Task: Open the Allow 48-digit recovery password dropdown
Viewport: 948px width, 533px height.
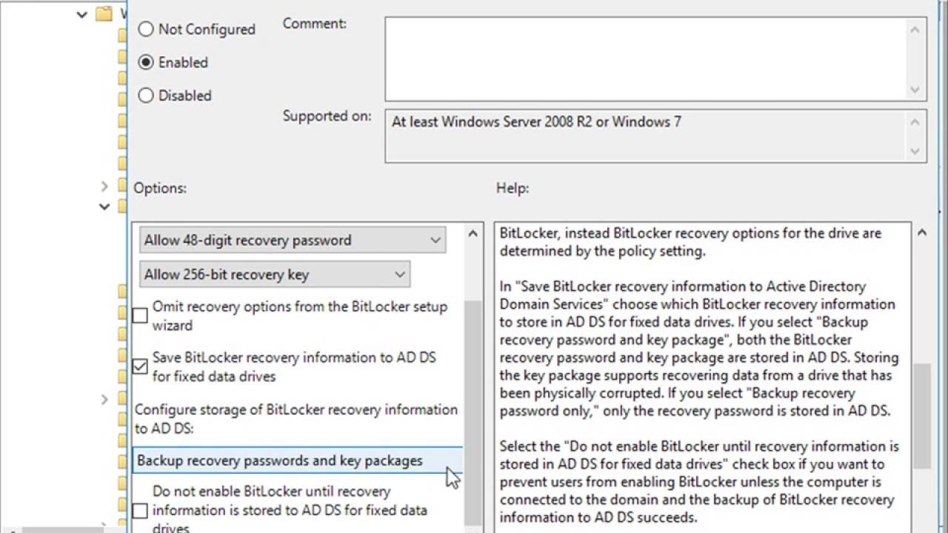Action: point(293,240)
